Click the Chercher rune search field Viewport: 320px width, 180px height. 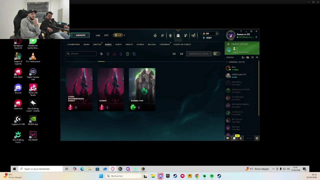pyautogui.click(x=81, y=54)
